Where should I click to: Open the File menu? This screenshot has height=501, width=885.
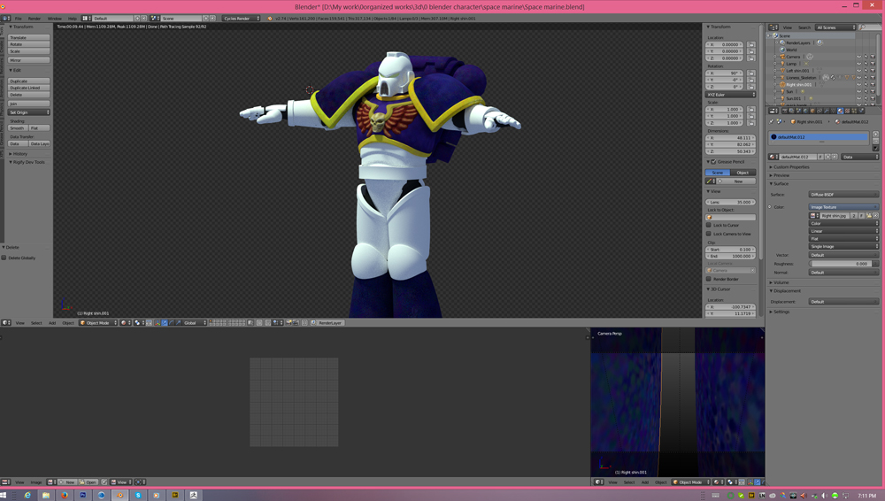[x=18, y=18]
